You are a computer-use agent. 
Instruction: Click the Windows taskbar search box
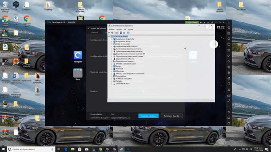[31, 149]
